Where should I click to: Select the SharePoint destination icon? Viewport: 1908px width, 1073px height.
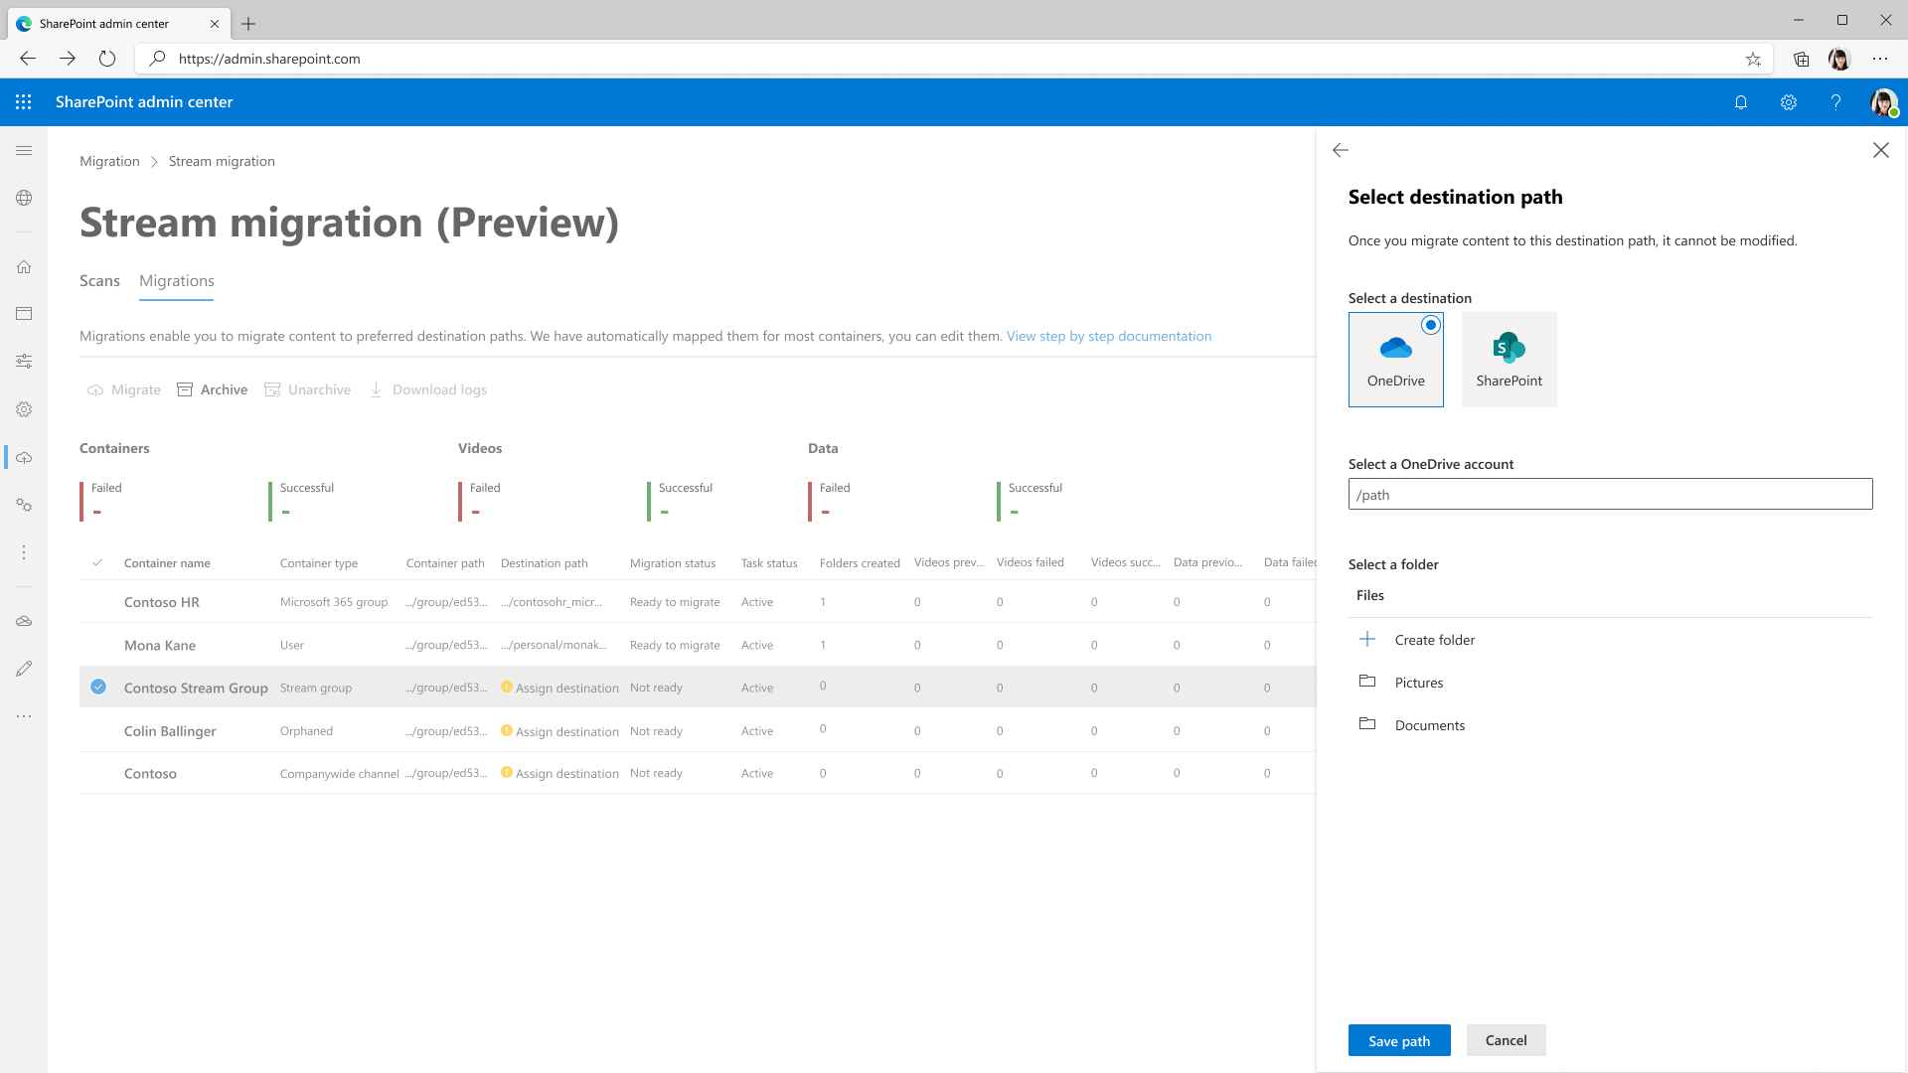1509,359
